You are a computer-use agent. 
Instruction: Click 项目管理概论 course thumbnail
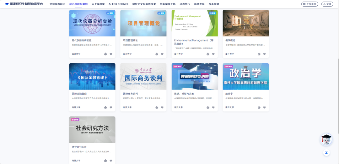click(x=143, y=23)
